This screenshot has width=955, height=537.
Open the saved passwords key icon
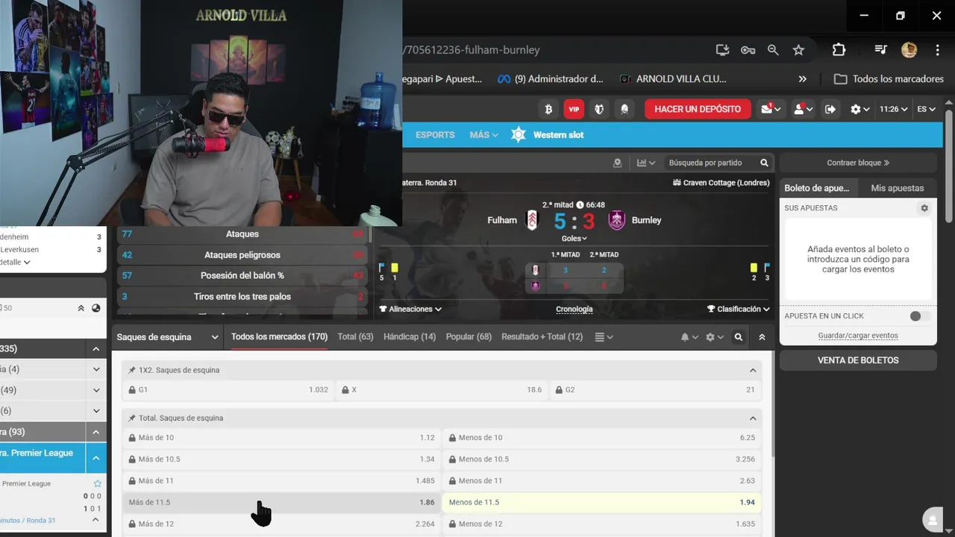748,50
